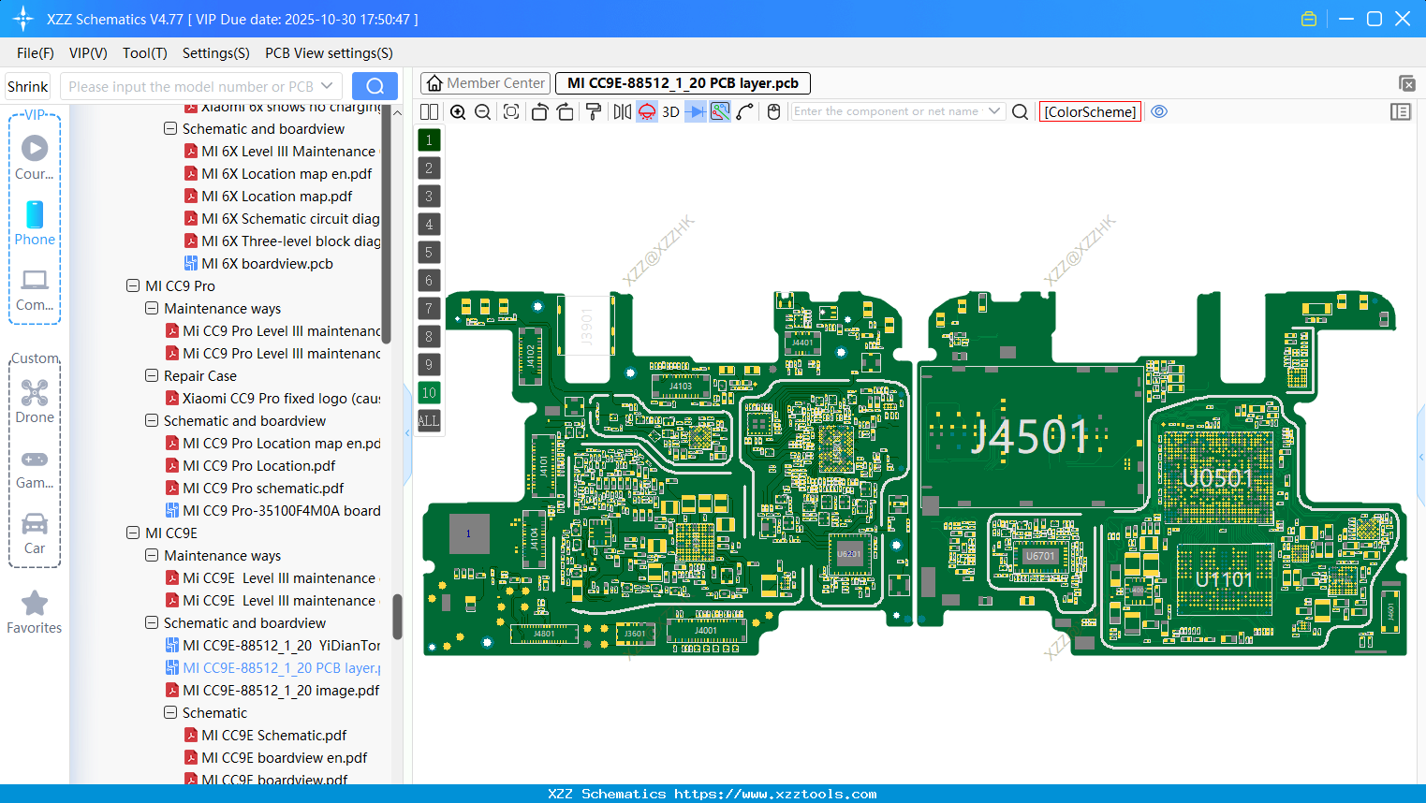Activate the measure/ruler tool on toolbar
The width and height of the screenshot is (1426, 803).
point(742,111)
